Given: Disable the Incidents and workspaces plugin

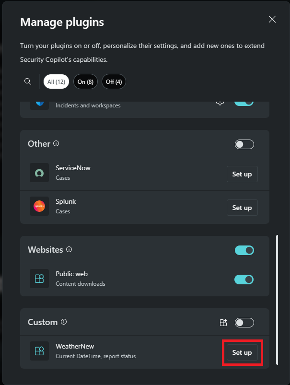Looking at the screenshot, I should click(x=244, y=102).
